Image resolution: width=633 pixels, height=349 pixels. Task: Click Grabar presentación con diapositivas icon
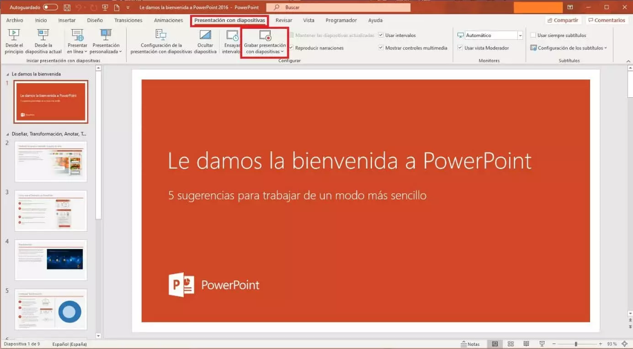pyautogui.click(x=265, y=36)
